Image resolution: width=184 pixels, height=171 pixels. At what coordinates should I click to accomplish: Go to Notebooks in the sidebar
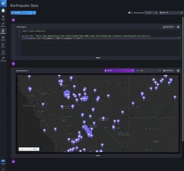point(3,31)
